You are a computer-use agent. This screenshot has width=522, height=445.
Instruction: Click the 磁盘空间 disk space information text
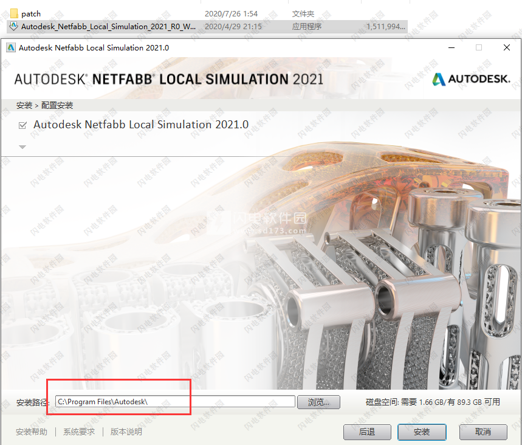pos(433,402)
